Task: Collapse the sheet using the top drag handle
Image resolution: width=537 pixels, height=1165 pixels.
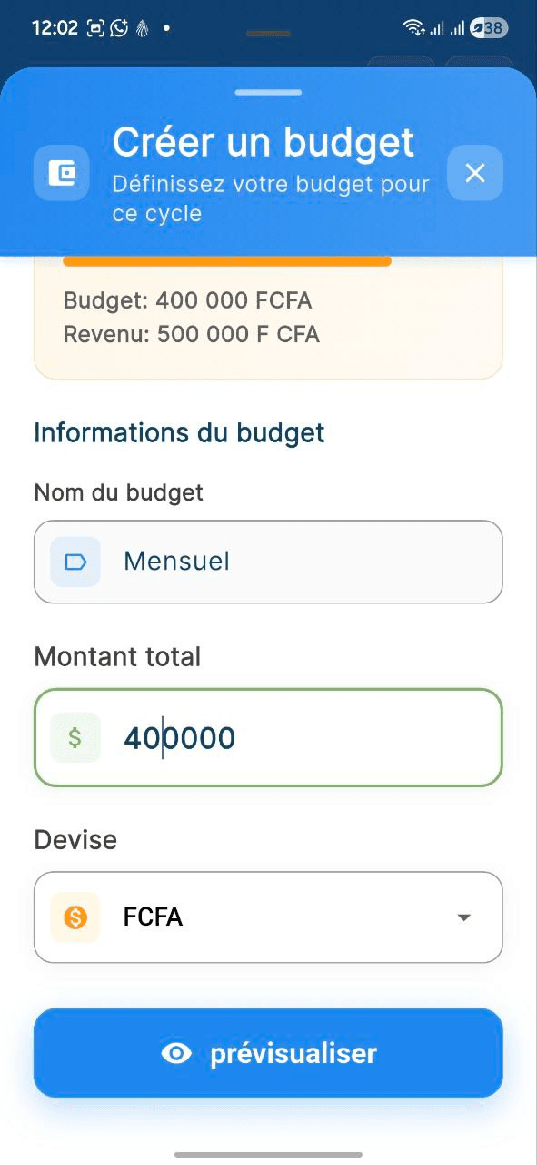Action: click(x=268, y=92)
